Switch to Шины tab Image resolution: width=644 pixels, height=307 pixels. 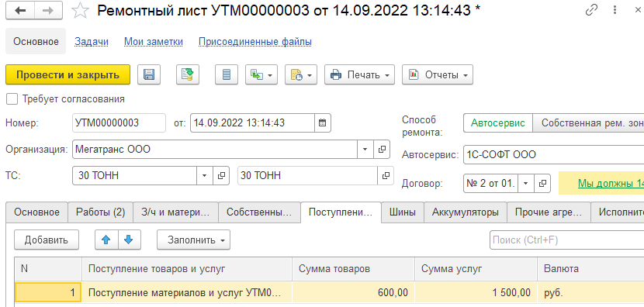point(403,212)
